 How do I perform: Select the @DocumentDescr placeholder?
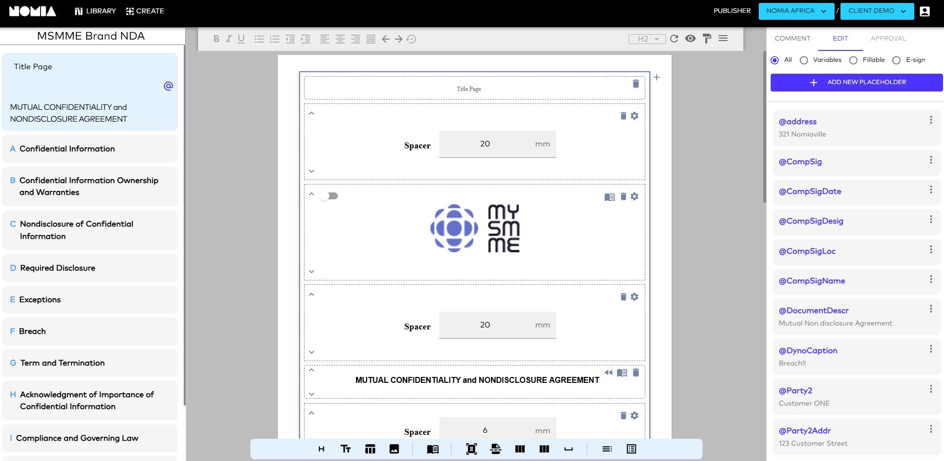click(x=856, y=317)
